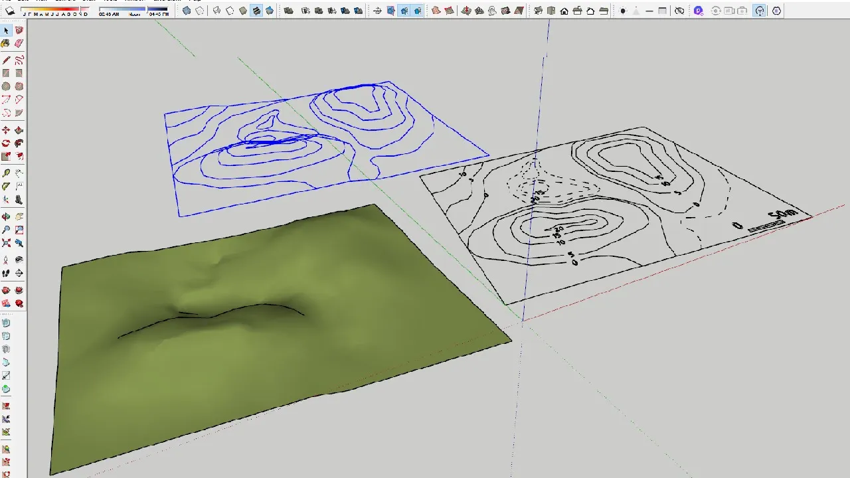850x478 pixels.
Task: Toggle Show/Hide Shadows button
Action: pyautogui.click(x=10, y=11)
